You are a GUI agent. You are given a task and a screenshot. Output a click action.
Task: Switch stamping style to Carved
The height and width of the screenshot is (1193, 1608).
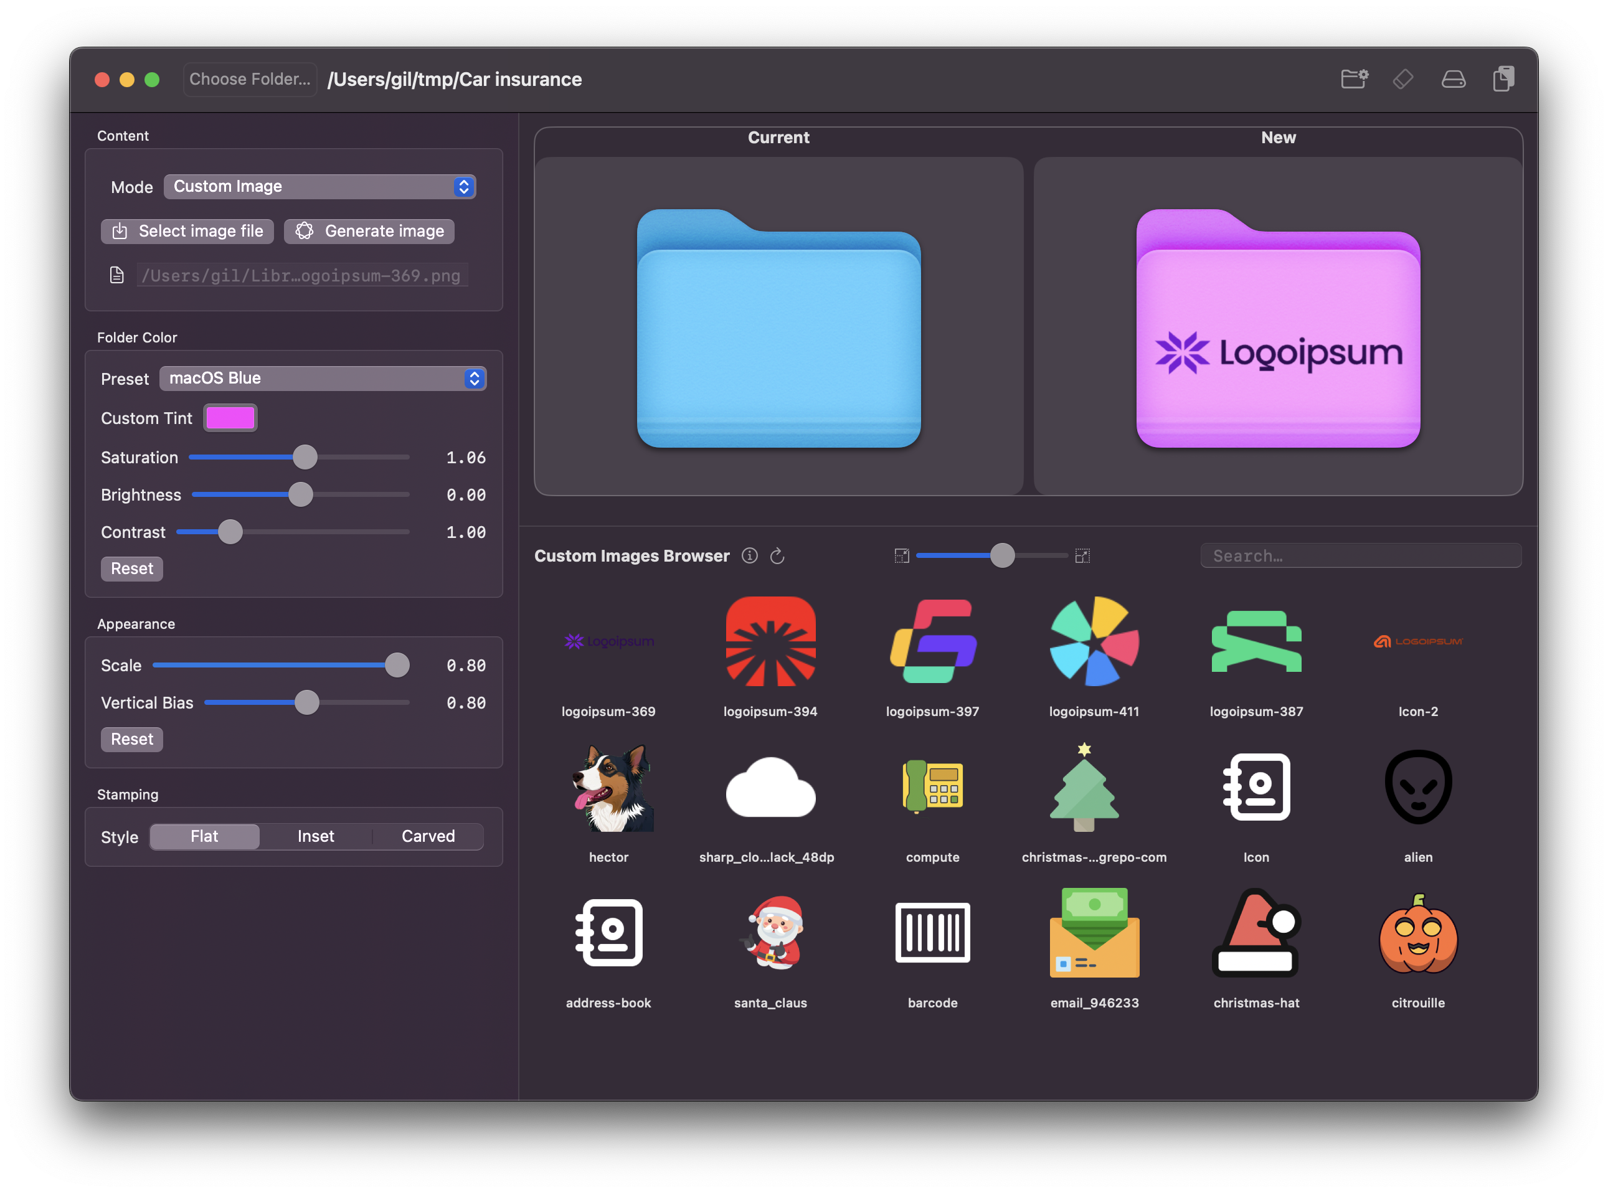[x=427, y=836]
